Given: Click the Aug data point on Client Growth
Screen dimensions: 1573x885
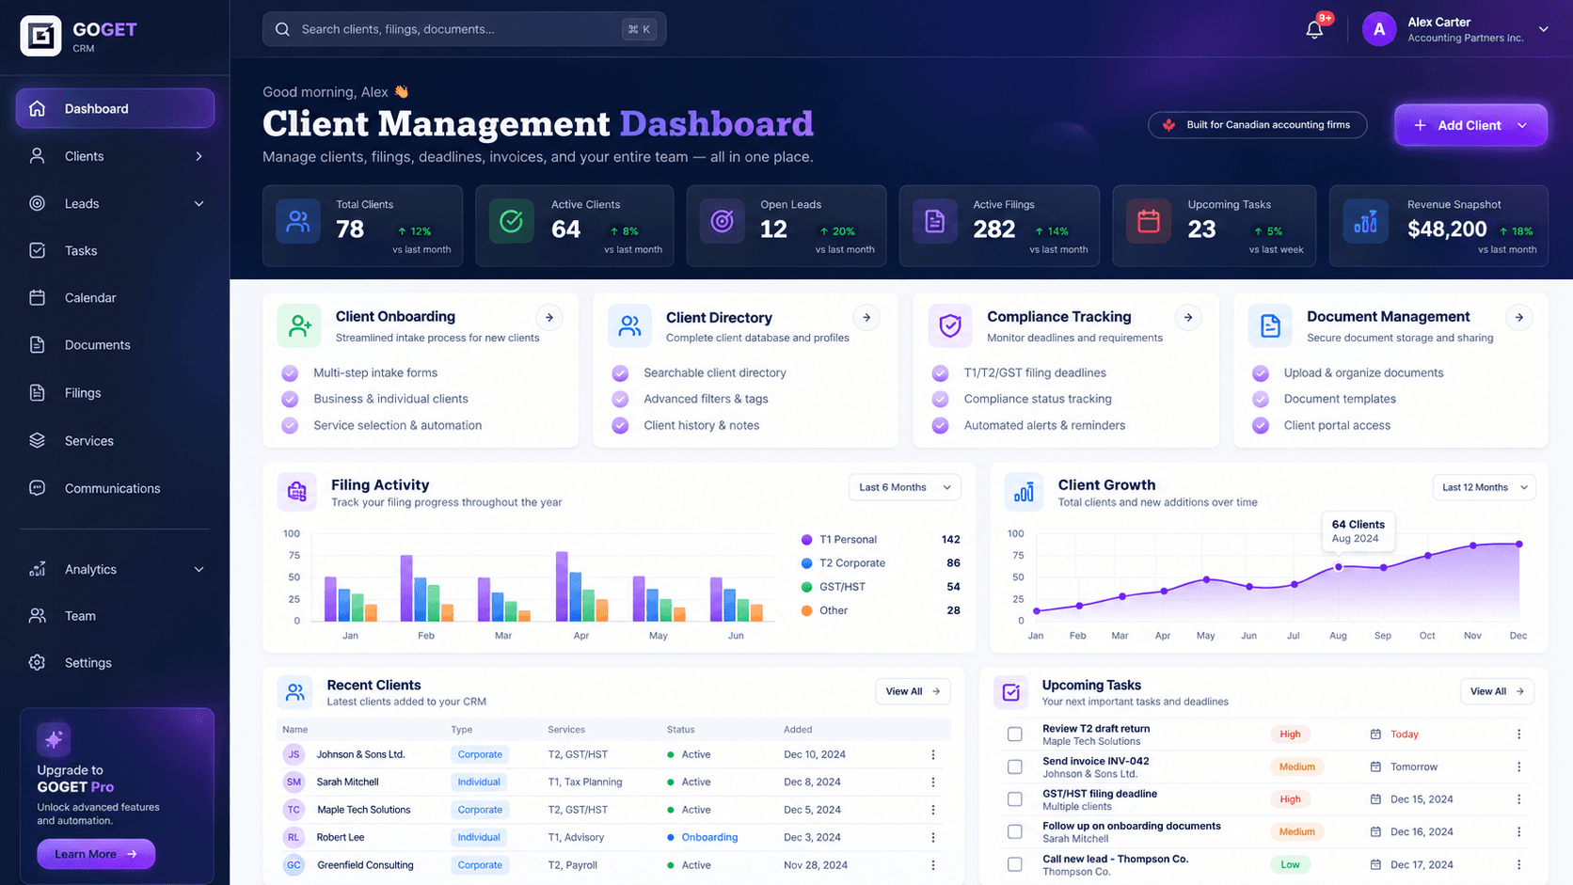Looking at the screenshot, I should (x=1339, y=567).
